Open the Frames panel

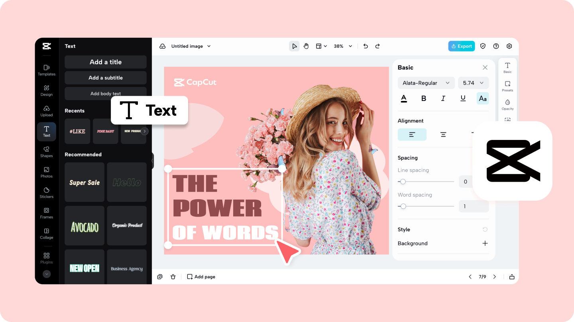click(x=47, y=213)
